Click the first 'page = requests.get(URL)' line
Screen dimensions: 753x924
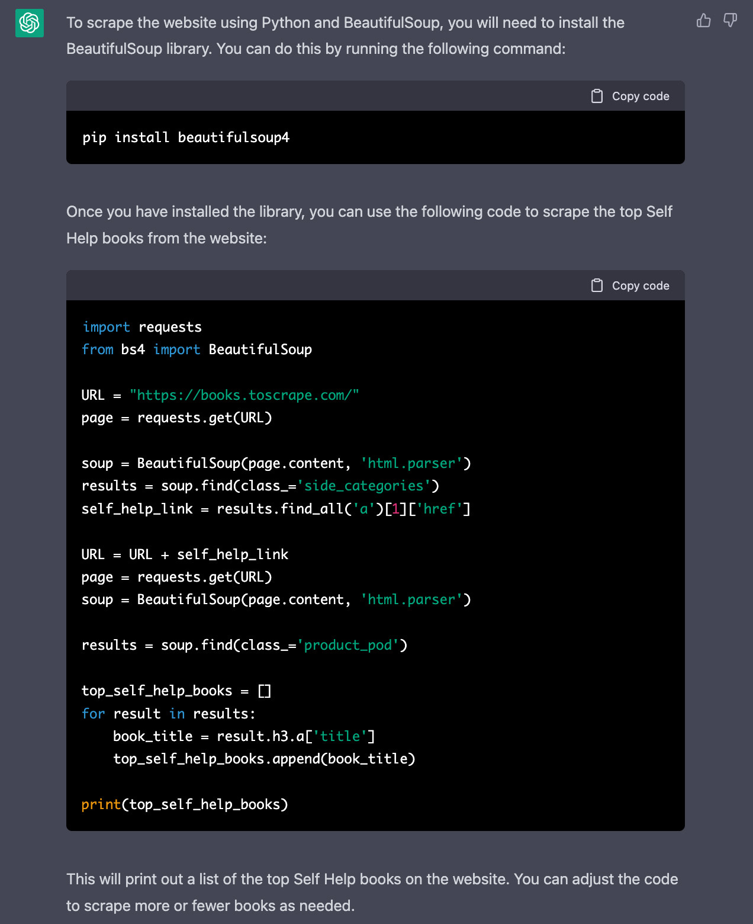[x=177, y=418]
